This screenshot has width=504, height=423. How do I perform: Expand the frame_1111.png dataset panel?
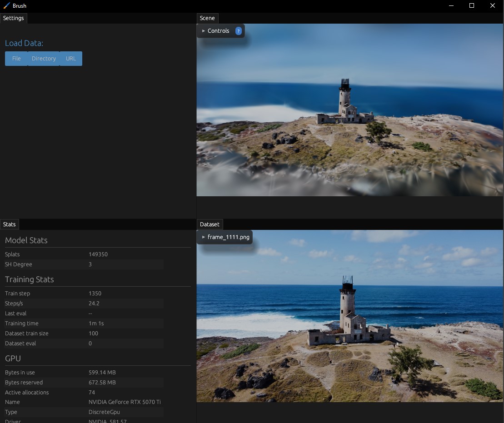pos(204,237)
